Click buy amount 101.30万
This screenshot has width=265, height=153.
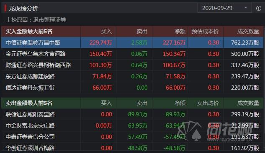point(100,65)
